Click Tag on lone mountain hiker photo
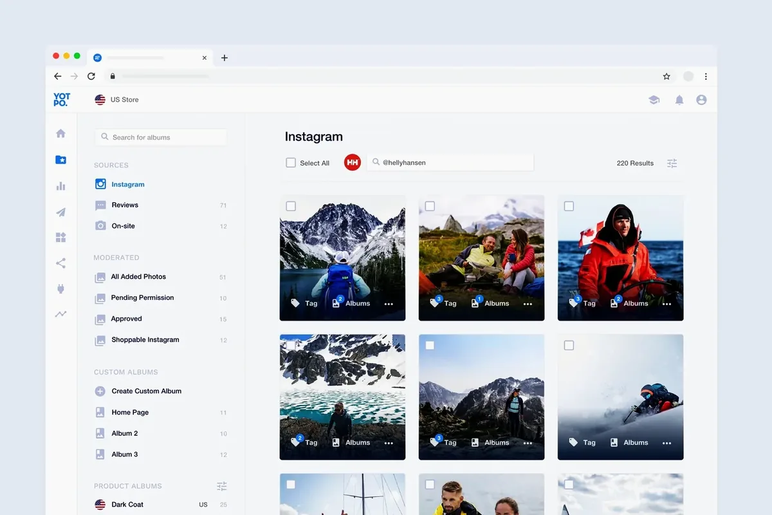The width and height of the screenshot is (772, 515). (443, 442)
